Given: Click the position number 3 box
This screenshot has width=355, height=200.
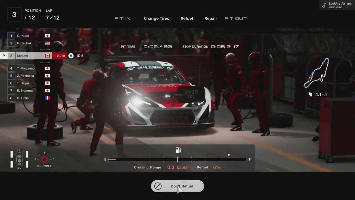Looking at the screenshot, I should coord(14,15).
